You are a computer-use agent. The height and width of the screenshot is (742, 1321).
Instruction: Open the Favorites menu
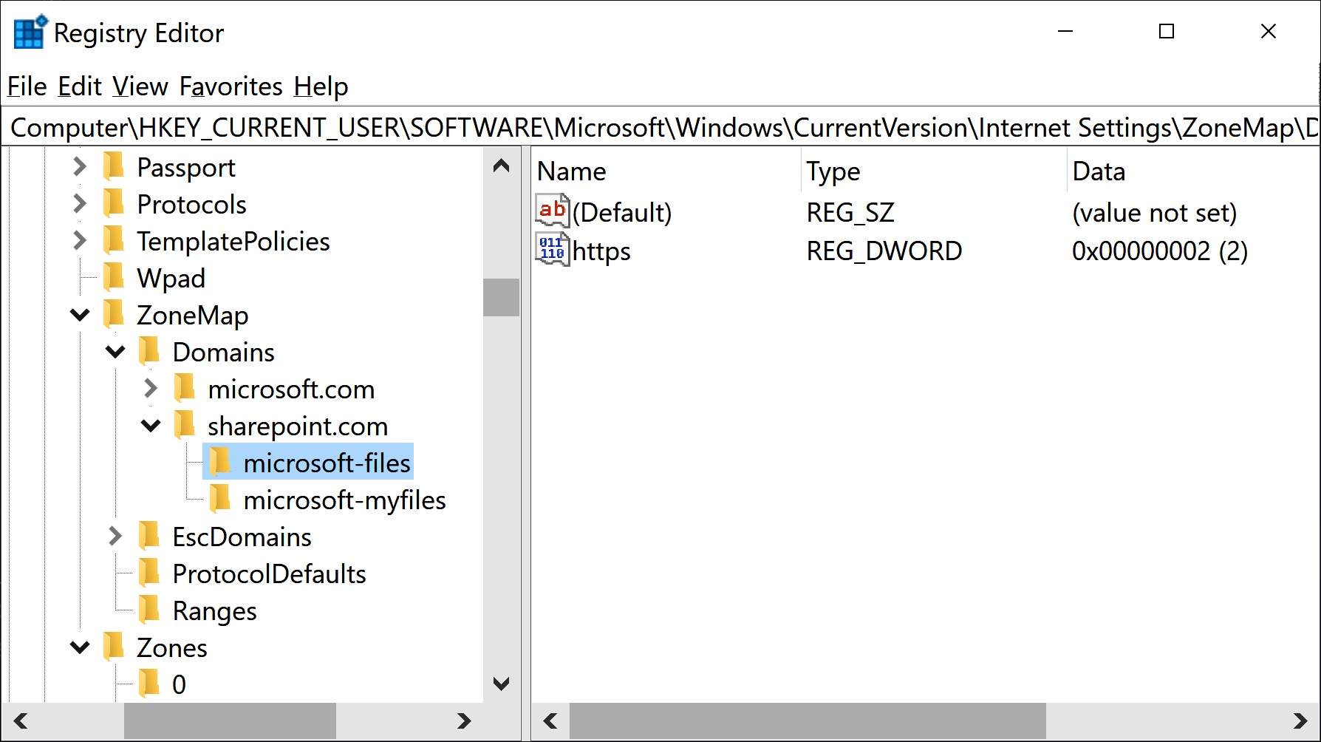[x=231, y=86]
